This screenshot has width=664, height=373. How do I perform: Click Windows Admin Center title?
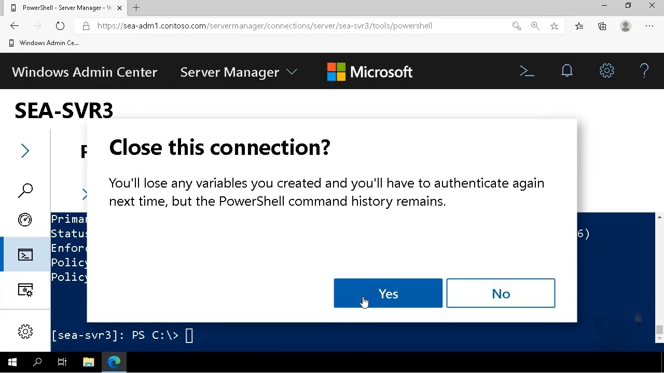(x=85, y=72)
